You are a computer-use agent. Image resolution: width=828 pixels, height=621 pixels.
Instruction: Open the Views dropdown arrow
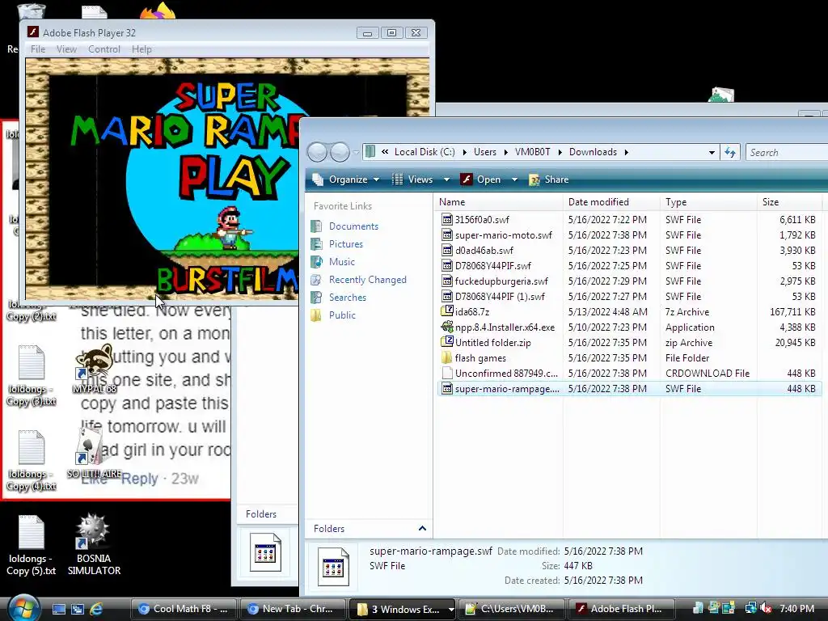(446, 180)
